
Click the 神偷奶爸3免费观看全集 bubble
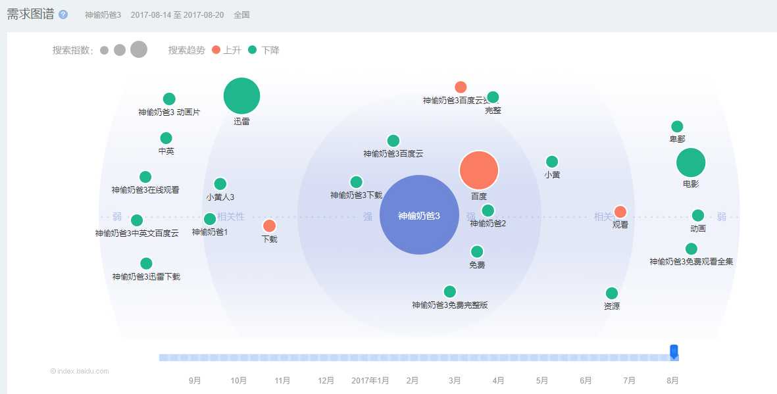(691, 249)
